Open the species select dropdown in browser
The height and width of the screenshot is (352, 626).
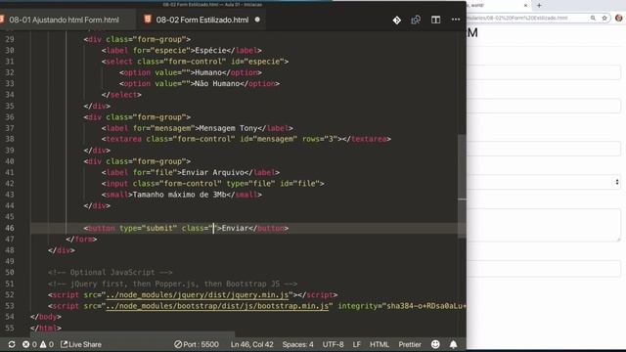544,182
